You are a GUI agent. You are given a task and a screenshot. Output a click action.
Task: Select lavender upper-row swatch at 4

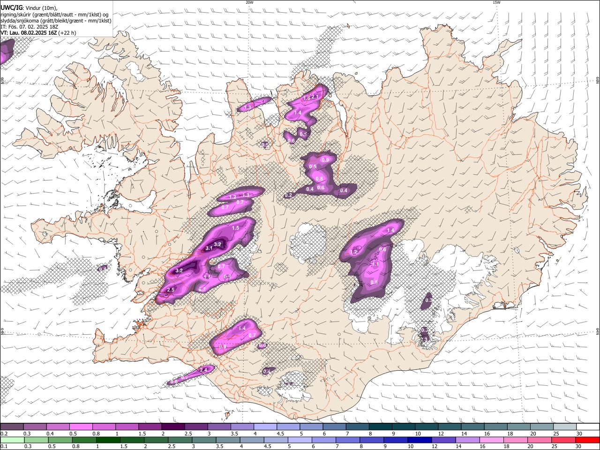pos(265,427)
